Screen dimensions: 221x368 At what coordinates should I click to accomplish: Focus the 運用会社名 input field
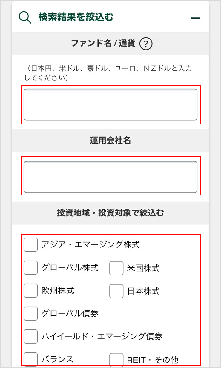pos(110,177)
